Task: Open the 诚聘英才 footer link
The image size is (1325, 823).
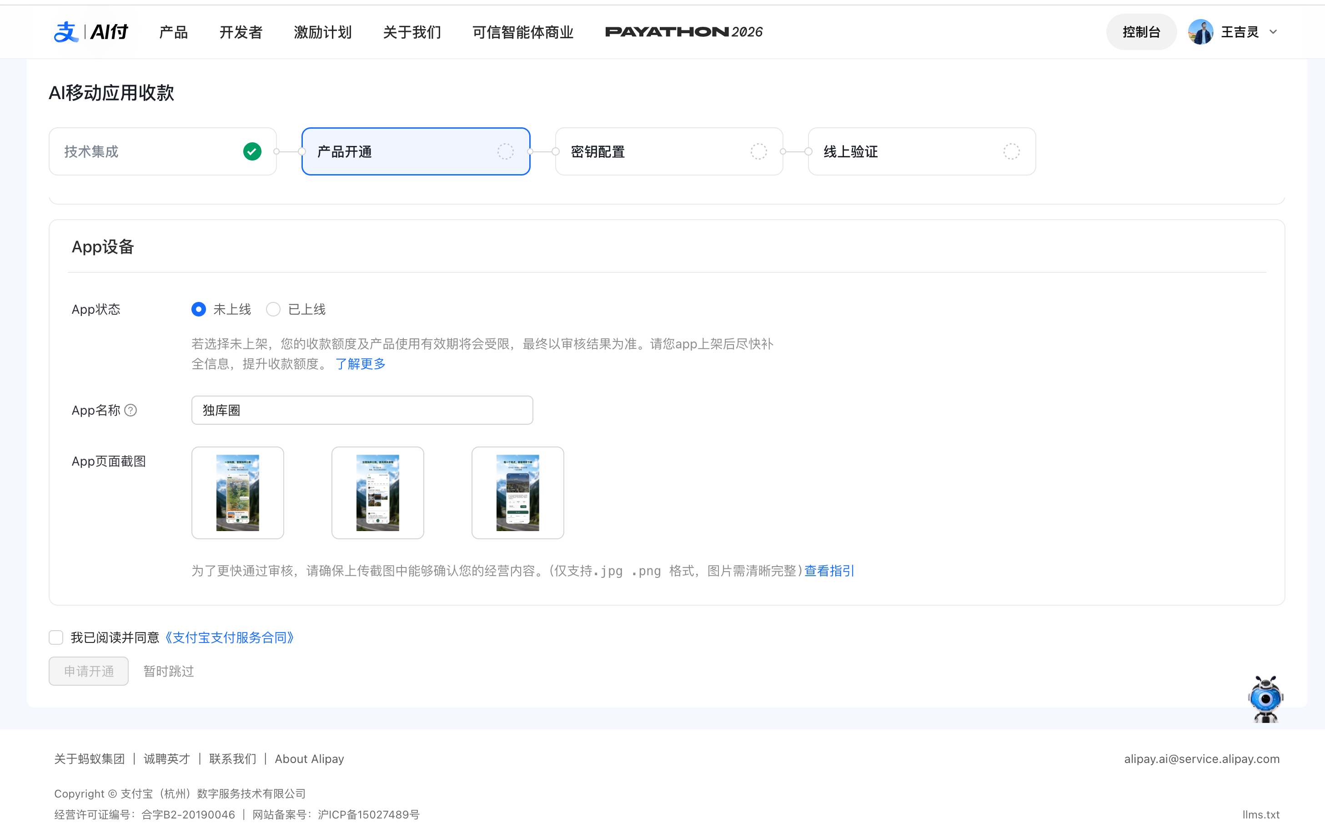Action: [166, 759]
